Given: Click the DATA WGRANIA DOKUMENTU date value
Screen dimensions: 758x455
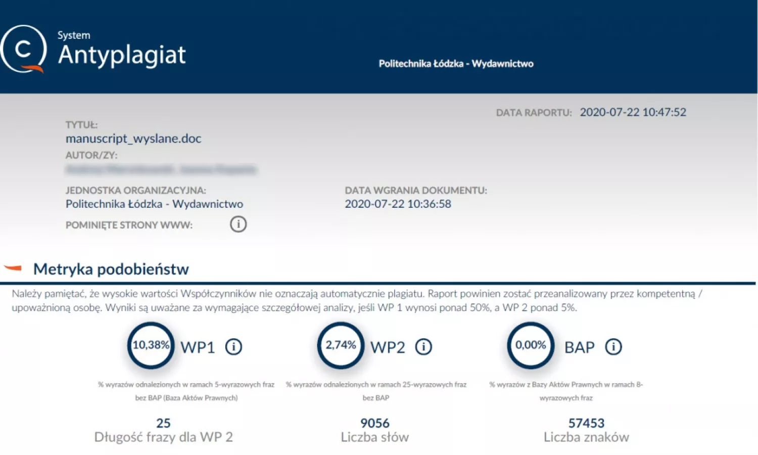Looking at the screenshot, I should (x=398, y=204).
